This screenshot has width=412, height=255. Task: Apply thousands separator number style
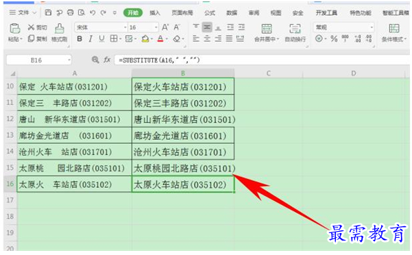pos(346,39)
